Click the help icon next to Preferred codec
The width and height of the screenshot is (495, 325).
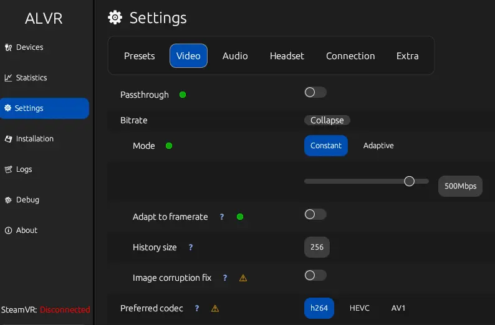coord(197,308)
